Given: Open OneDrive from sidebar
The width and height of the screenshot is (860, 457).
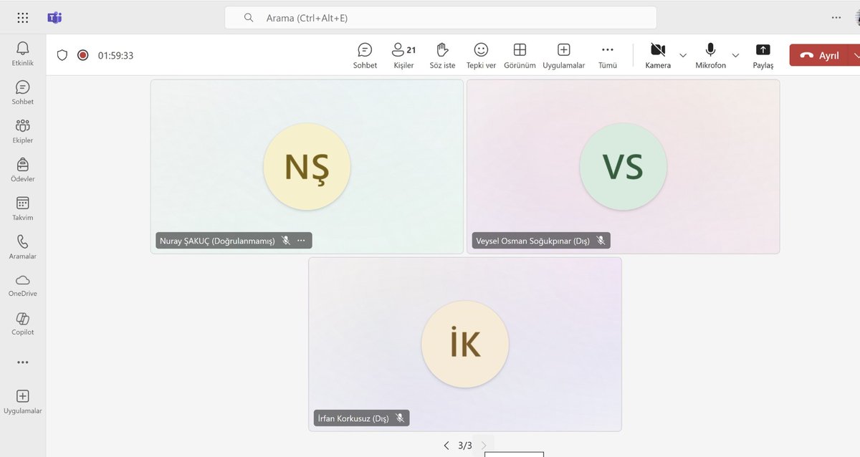Looking at the screenshot, I should click(23, 285).
